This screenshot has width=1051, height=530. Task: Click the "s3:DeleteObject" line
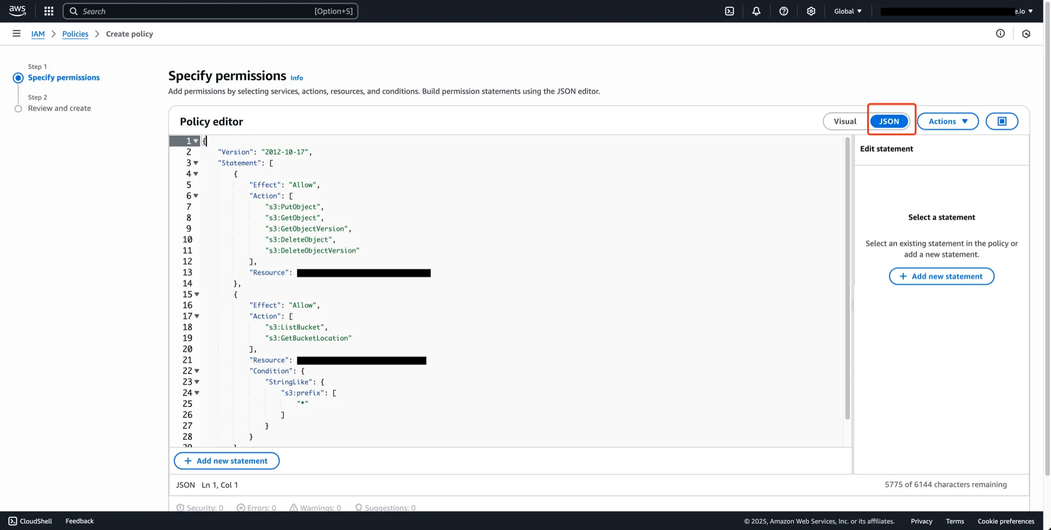pos(301,240)
